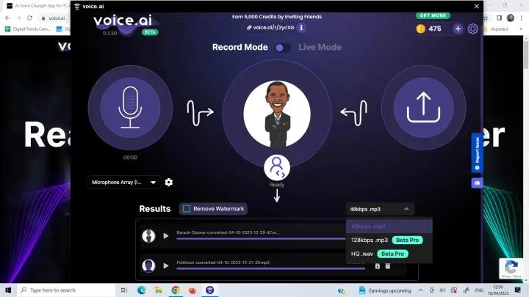Click browser address bar voice.ai
Viewport: 529px width, 297px height.
(56, 18)
